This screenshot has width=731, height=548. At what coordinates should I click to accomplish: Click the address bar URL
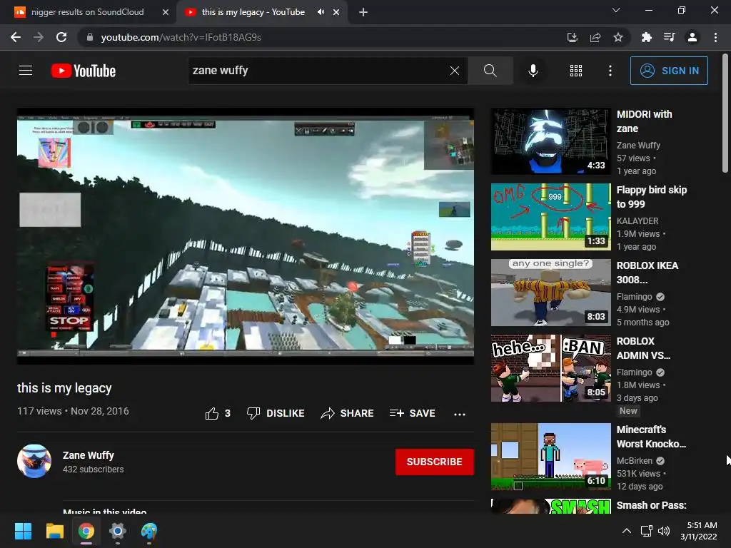click(x=181, y=37)
